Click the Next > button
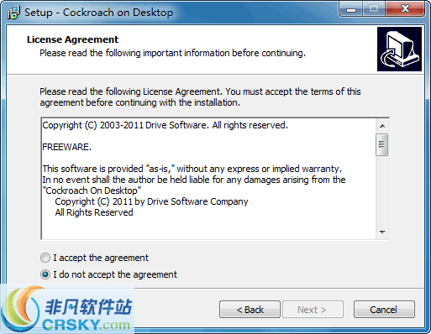 coord(313,310)
